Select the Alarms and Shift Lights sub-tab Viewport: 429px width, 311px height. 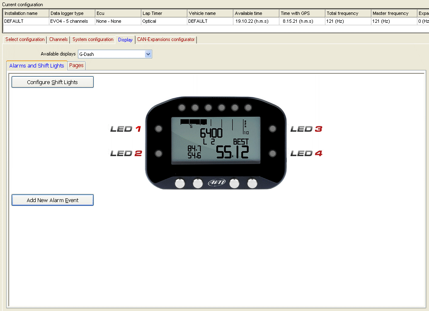[x=36, y=65]
